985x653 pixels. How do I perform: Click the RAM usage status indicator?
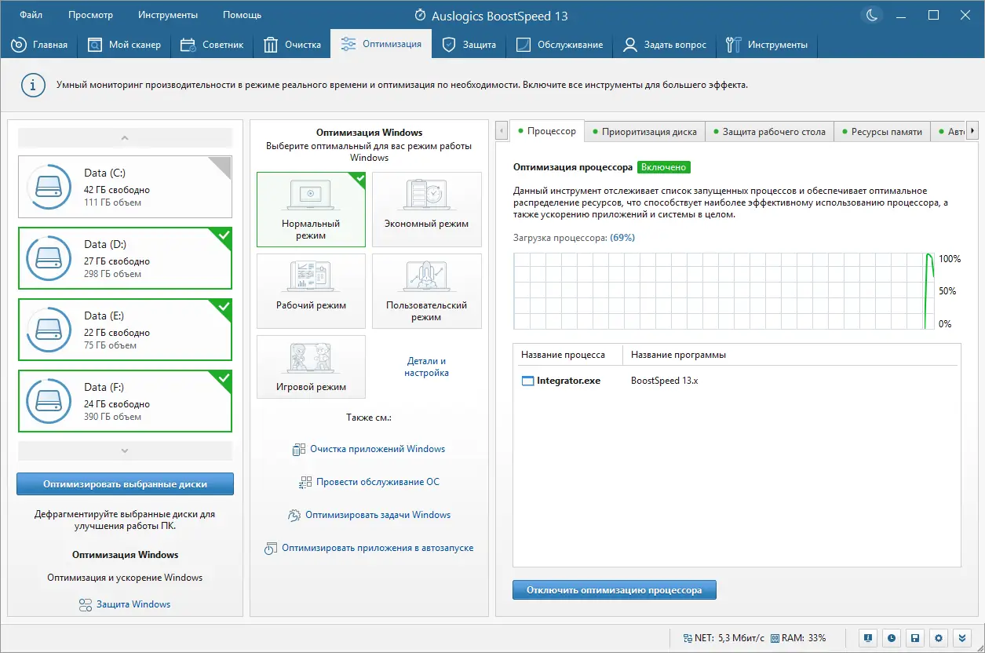pos(798,638)
